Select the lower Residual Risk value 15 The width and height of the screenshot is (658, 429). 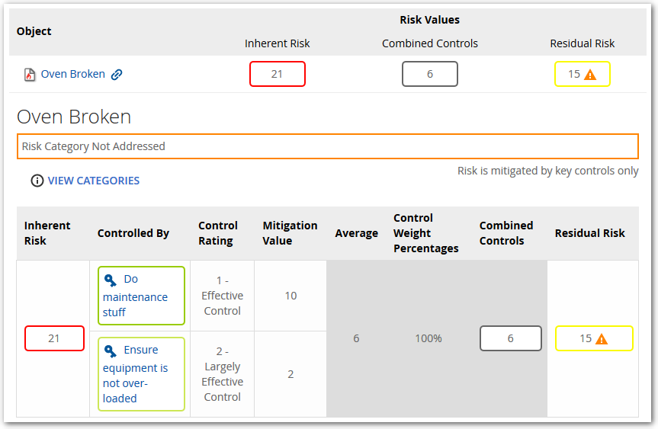click(x=586, y=338)
